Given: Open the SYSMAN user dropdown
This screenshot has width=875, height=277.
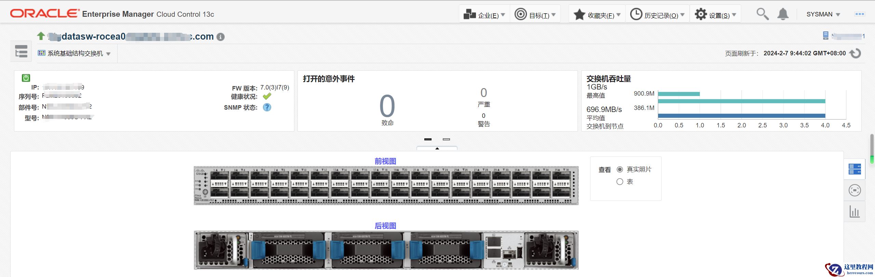Looking at the screenshot, I should click(x=823, y=14).
